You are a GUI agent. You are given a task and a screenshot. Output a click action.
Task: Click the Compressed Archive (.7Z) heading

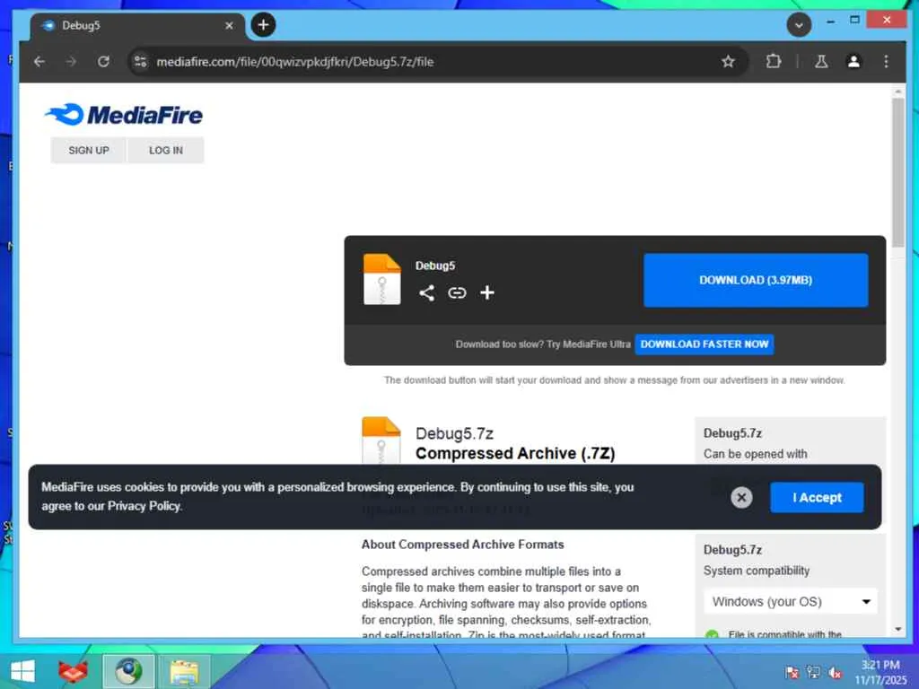point(515,453)
